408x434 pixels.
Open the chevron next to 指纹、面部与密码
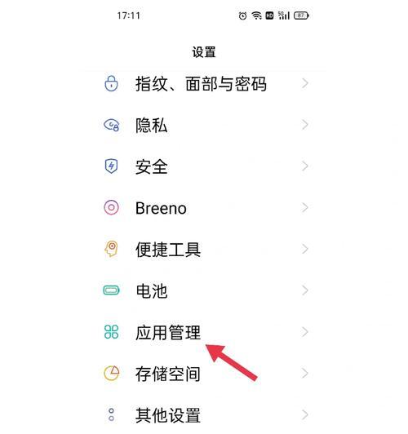[x=304, y=83]
